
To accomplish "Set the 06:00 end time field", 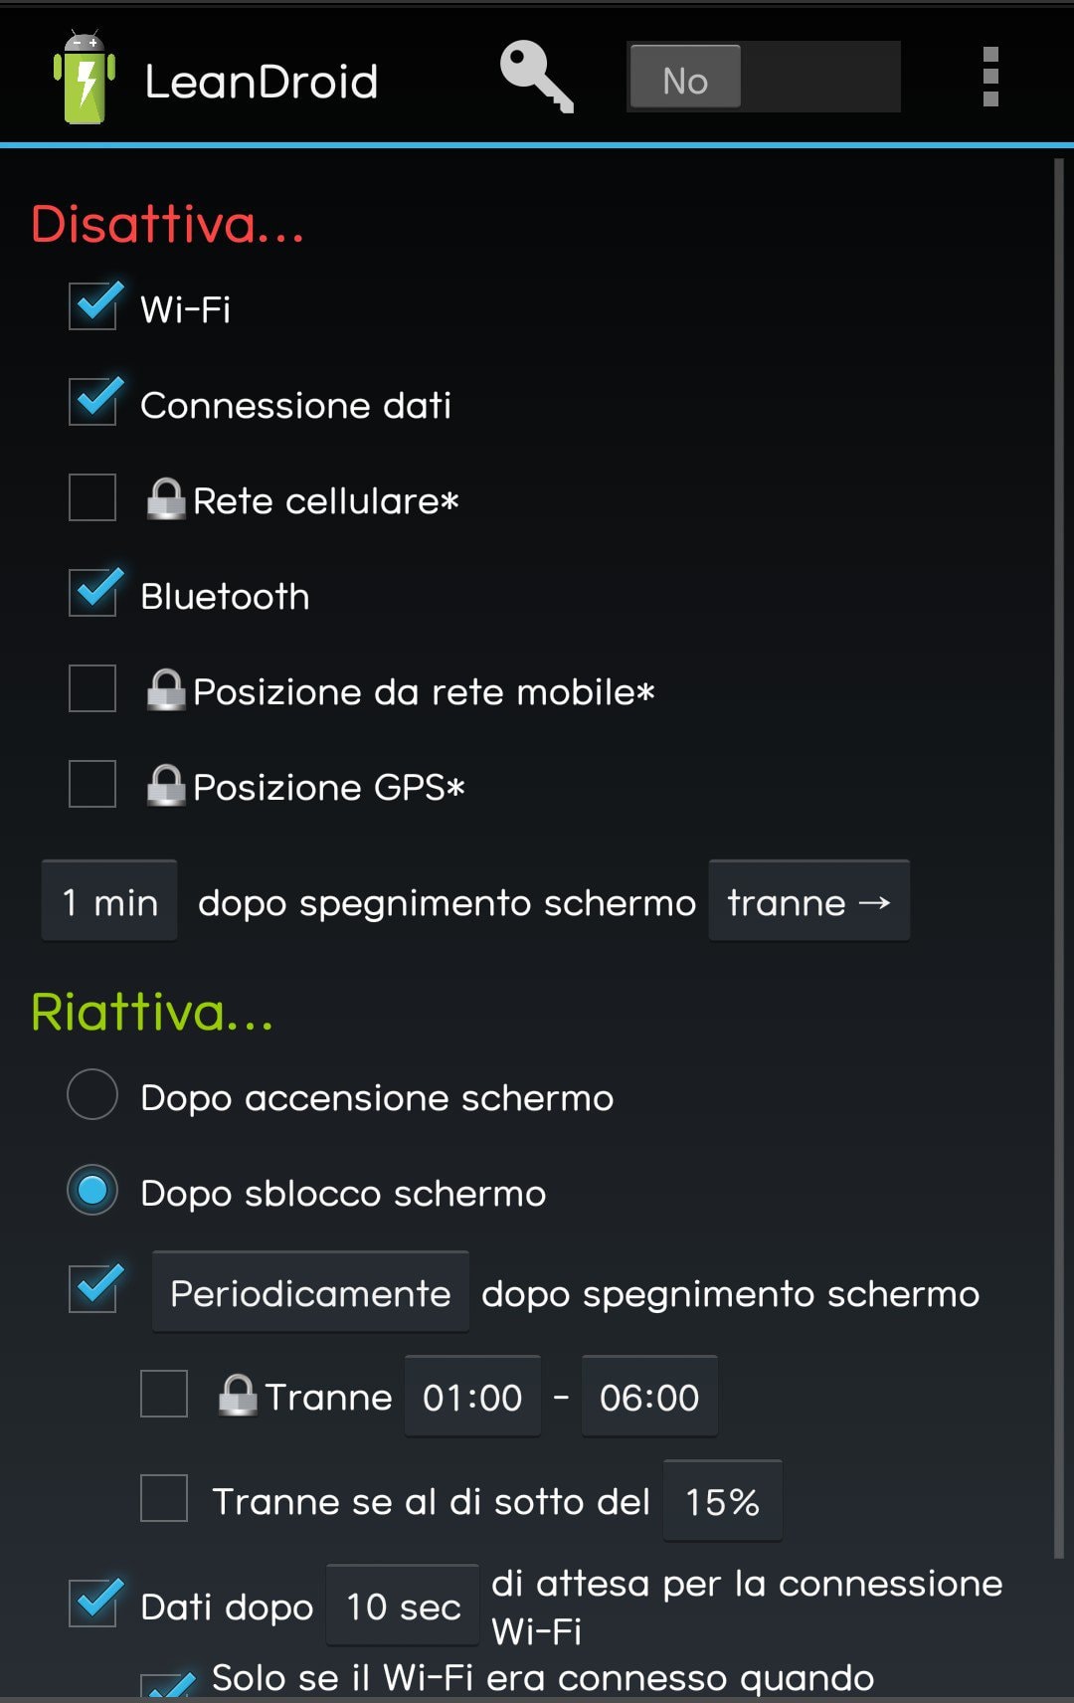I will coord(649,1397).
